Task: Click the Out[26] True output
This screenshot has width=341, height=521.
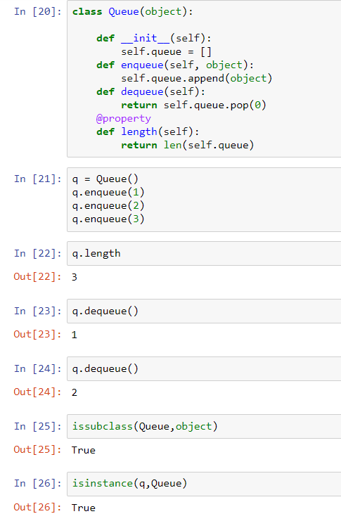Action: 84,508
